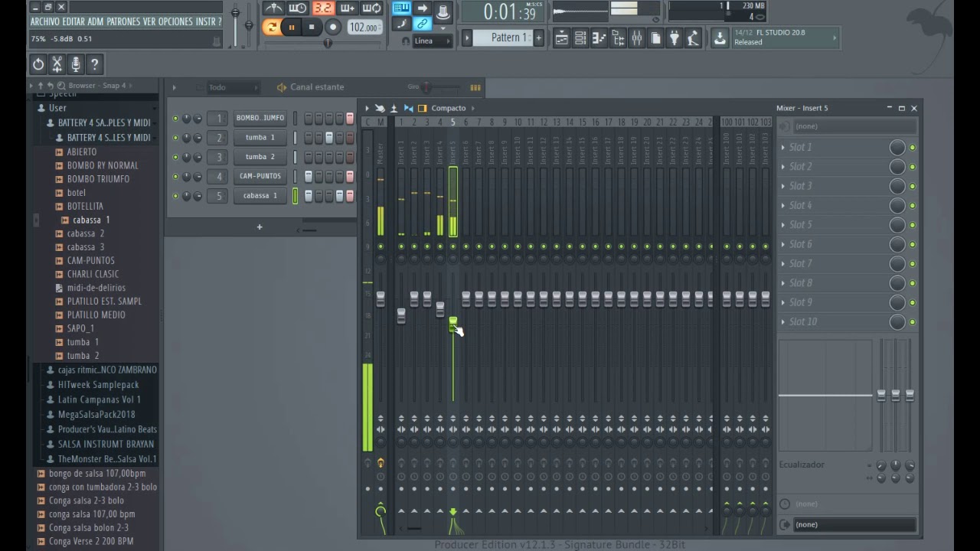Click the cut/scissors tool icon

[57, 64]
